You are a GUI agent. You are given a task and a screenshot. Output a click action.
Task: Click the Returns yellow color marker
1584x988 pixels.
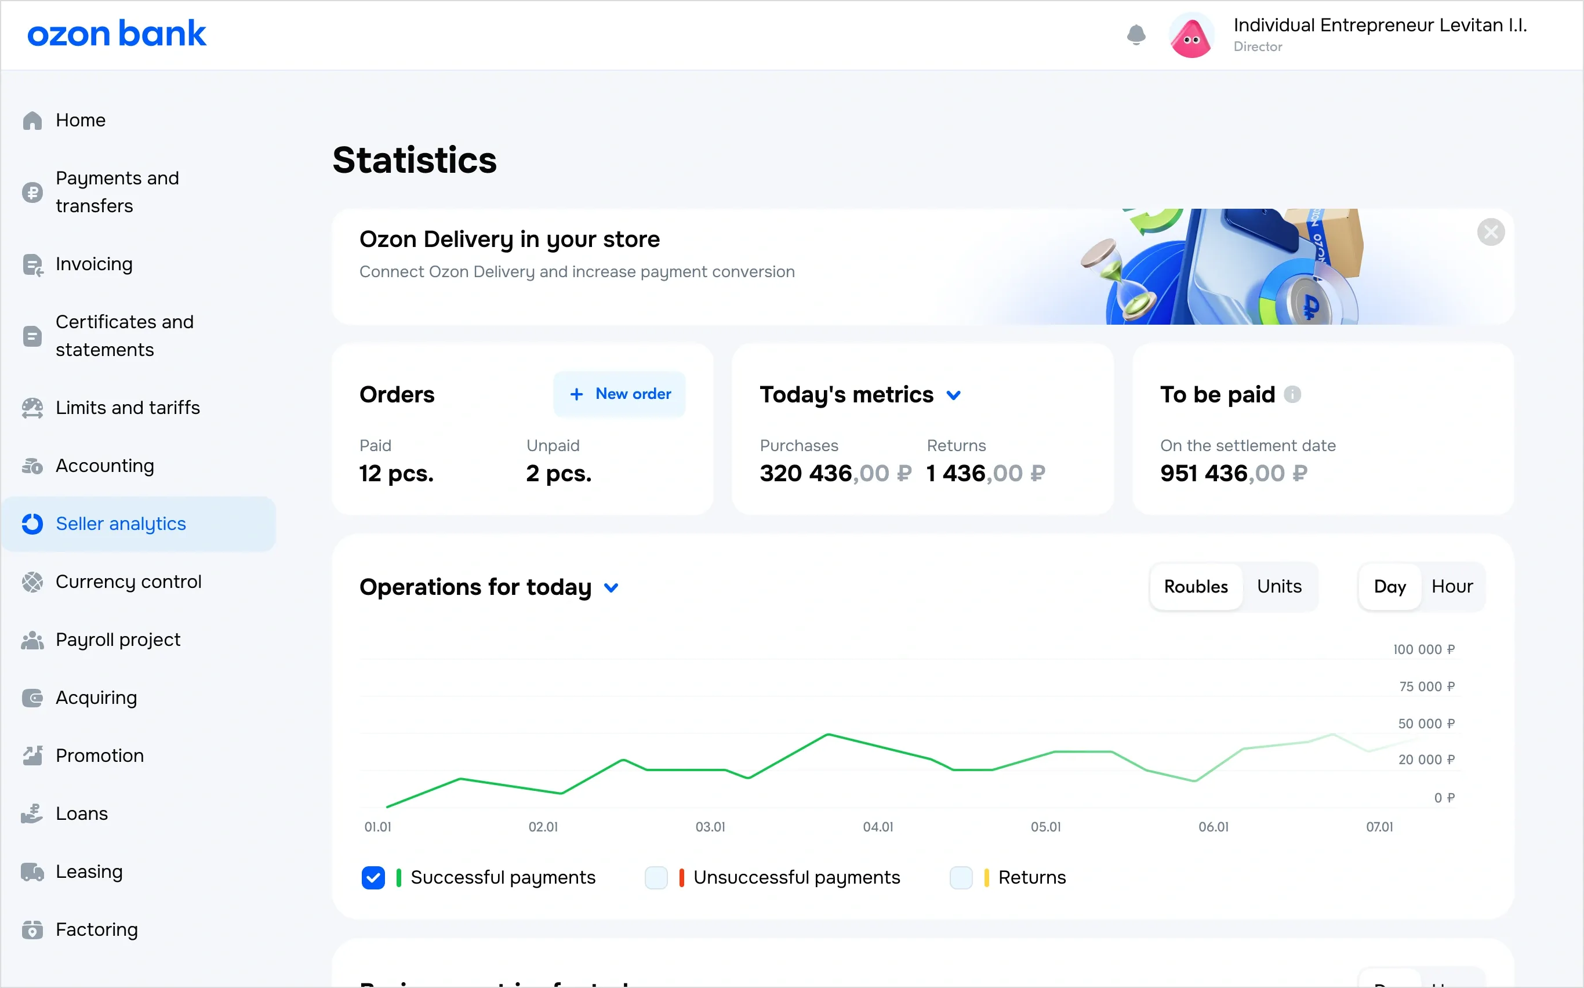(x=986, y=878)
